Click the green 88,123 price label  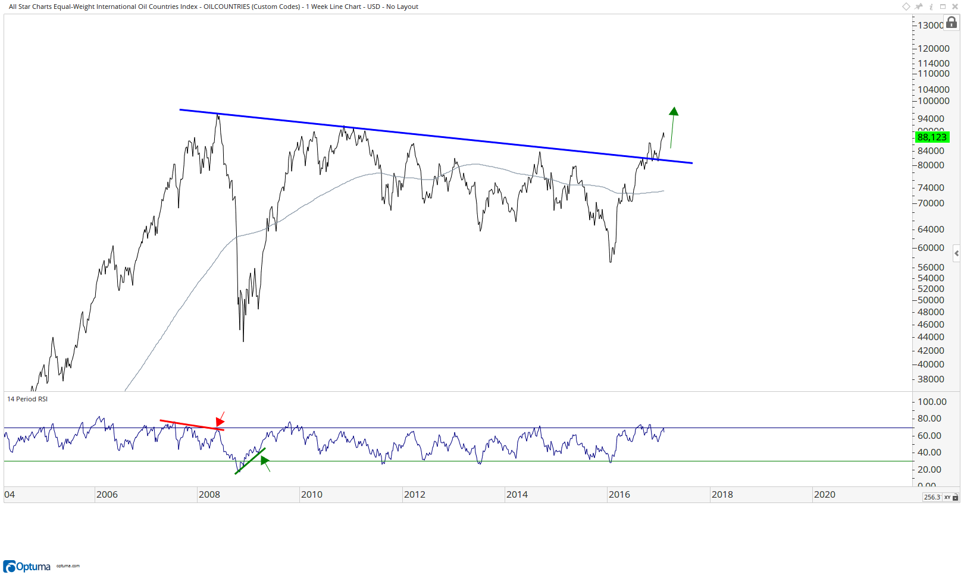[932, 137]
